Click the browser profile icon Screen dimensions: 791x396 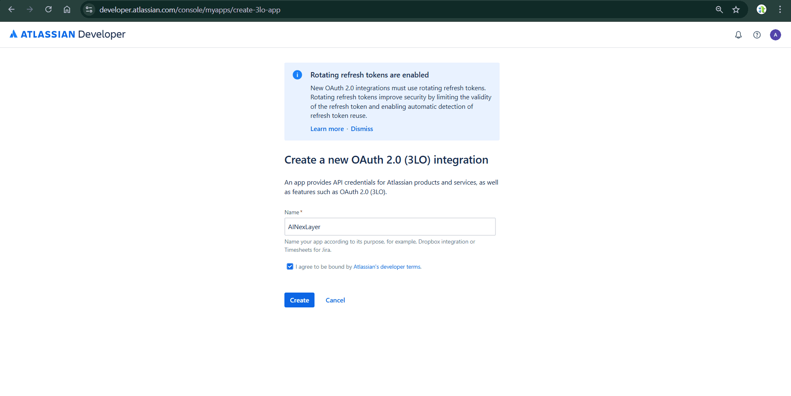pyautogui.click(x=761, y=9)
